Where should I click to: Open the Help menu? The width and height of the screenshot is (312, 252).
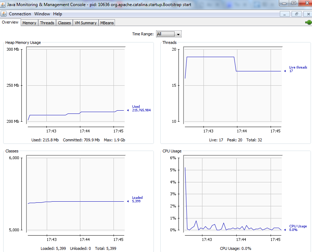pyautogui.click(x=57, y=14)
